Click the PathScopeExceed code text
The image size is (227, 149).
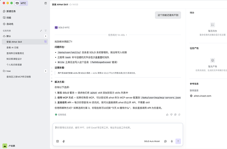(x=101, y=62)
